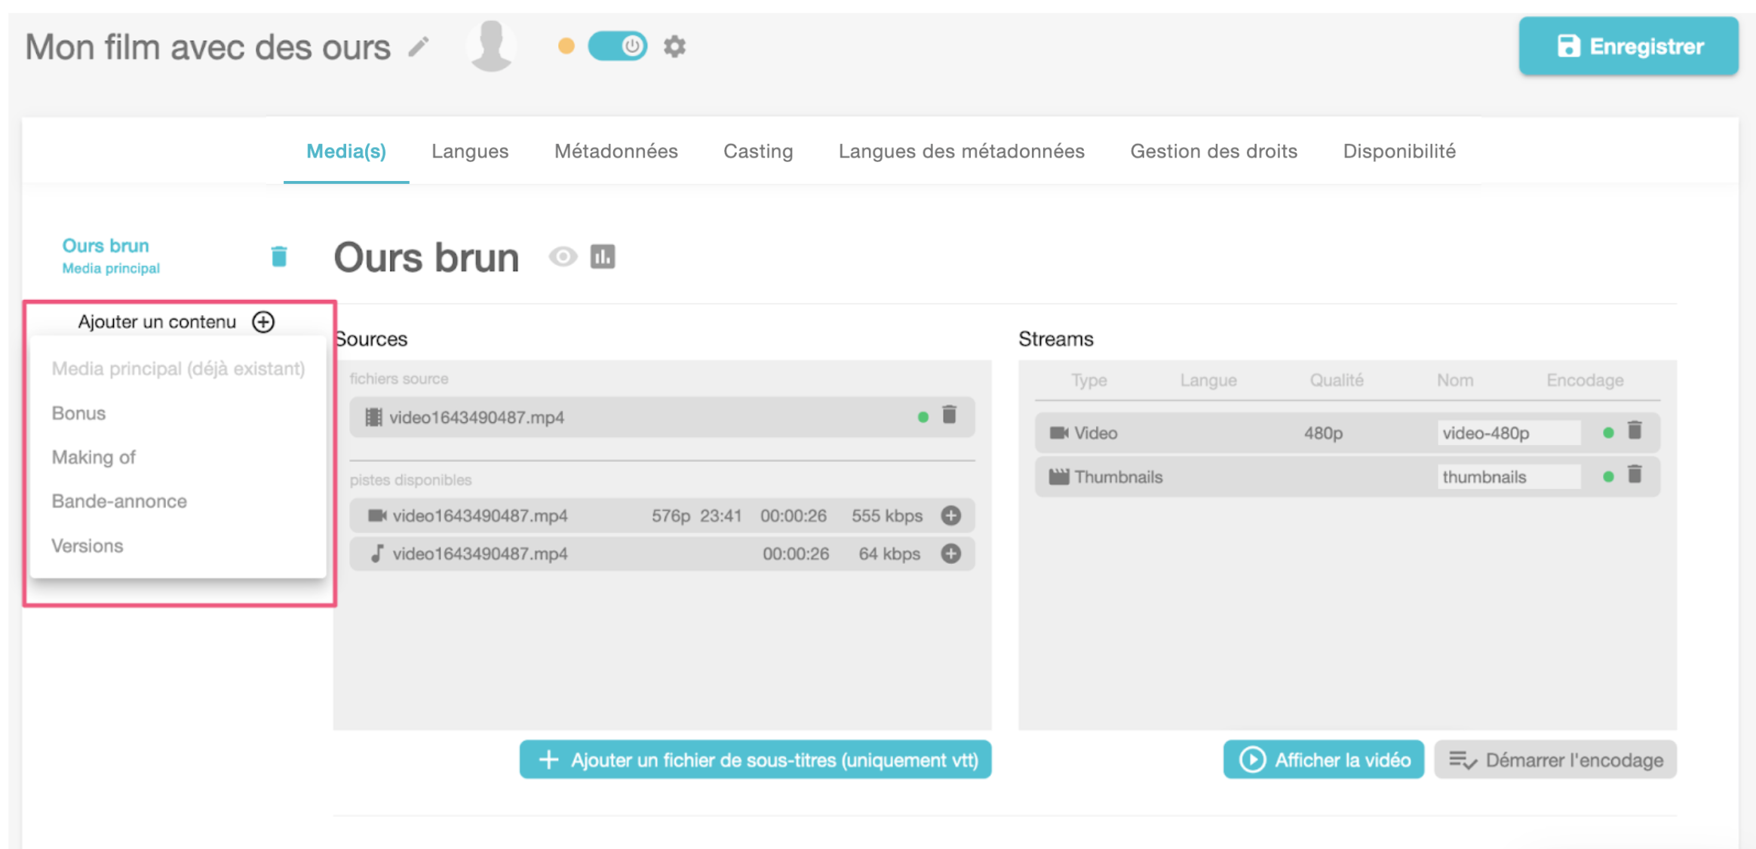Click the Enregistrer button
The height and width of the screenshot is (849, 1756).
1628,47
